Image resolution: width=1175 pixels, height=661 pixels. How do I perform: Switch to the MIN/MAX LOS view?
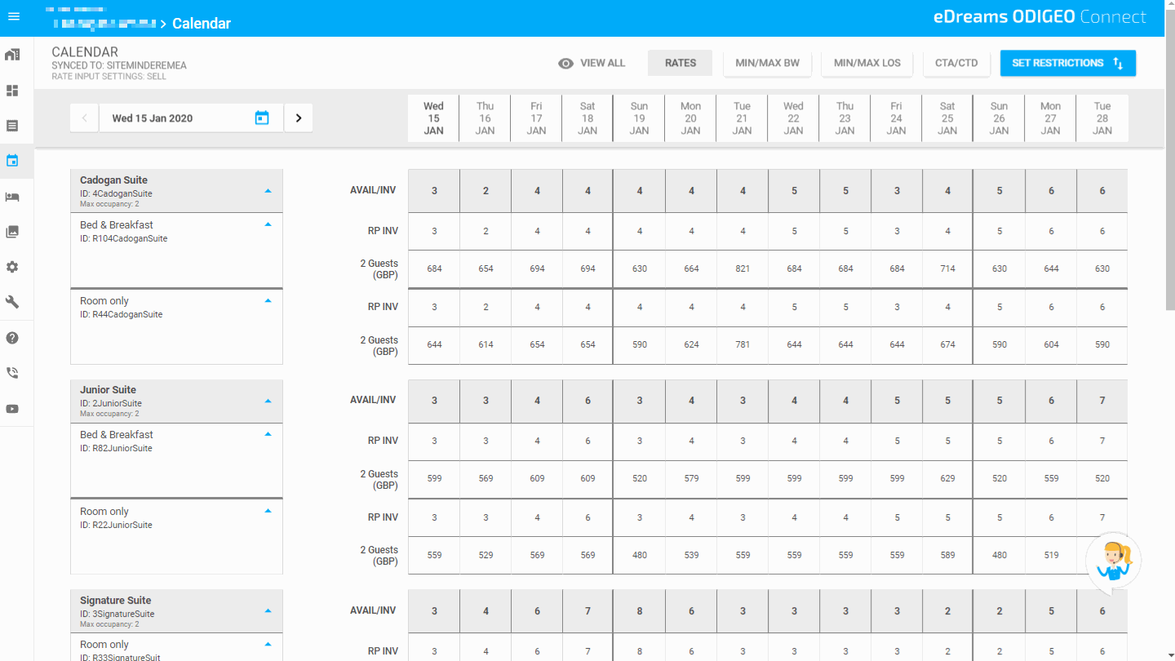point(867,63)
